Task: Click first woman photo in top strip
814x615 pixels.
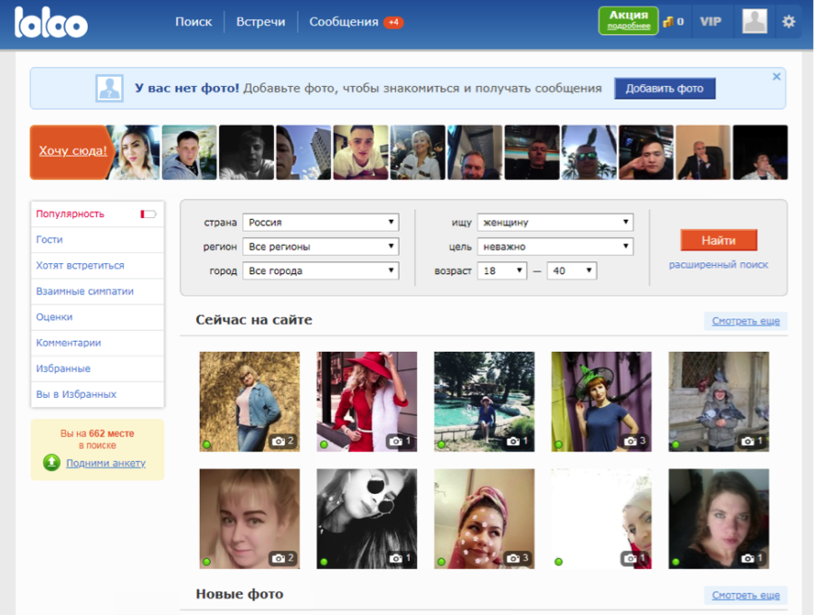Action: [133, 152]
